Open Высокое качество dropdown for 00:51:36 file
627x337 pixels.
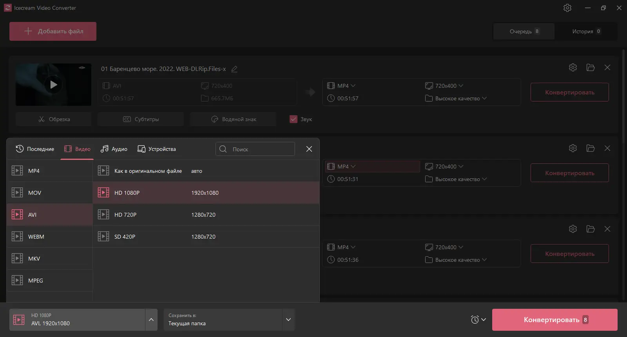pos(456,260)
